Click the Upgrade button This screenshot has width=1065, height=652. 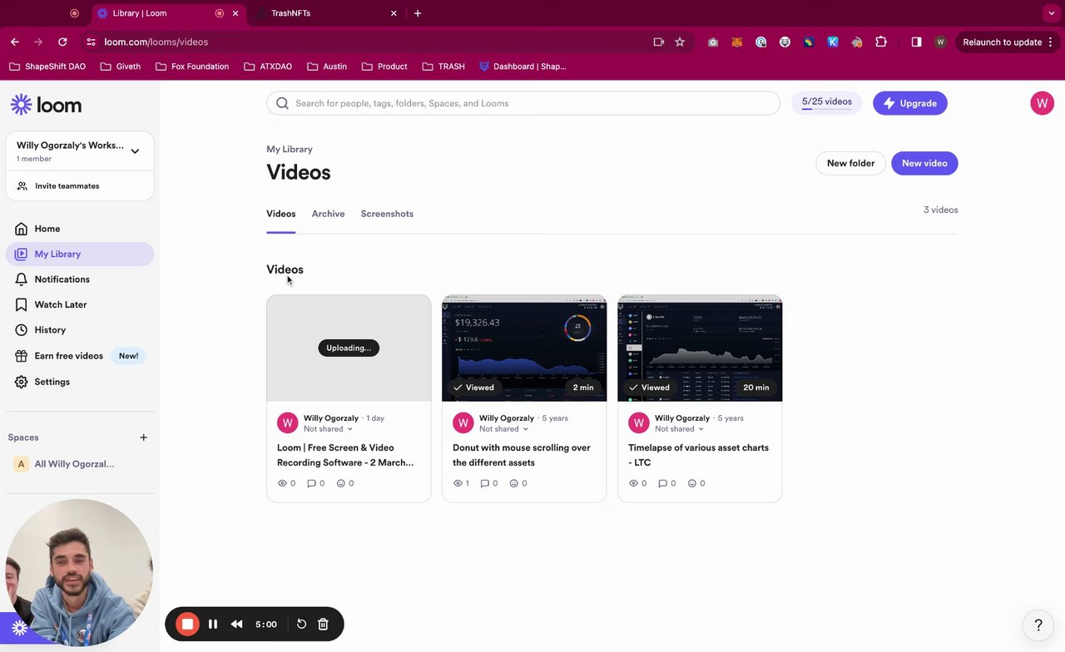click(x=909, y=103)
